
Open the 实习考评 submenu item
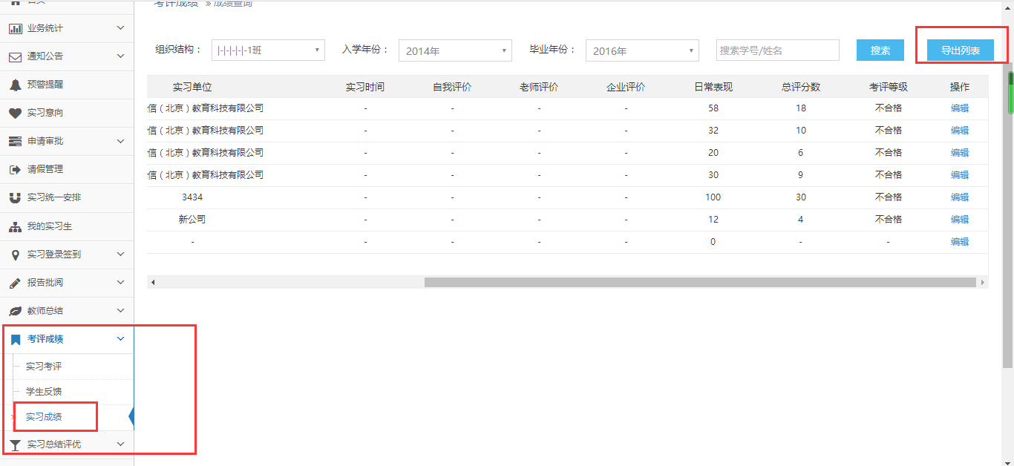[x=44, y=367]
